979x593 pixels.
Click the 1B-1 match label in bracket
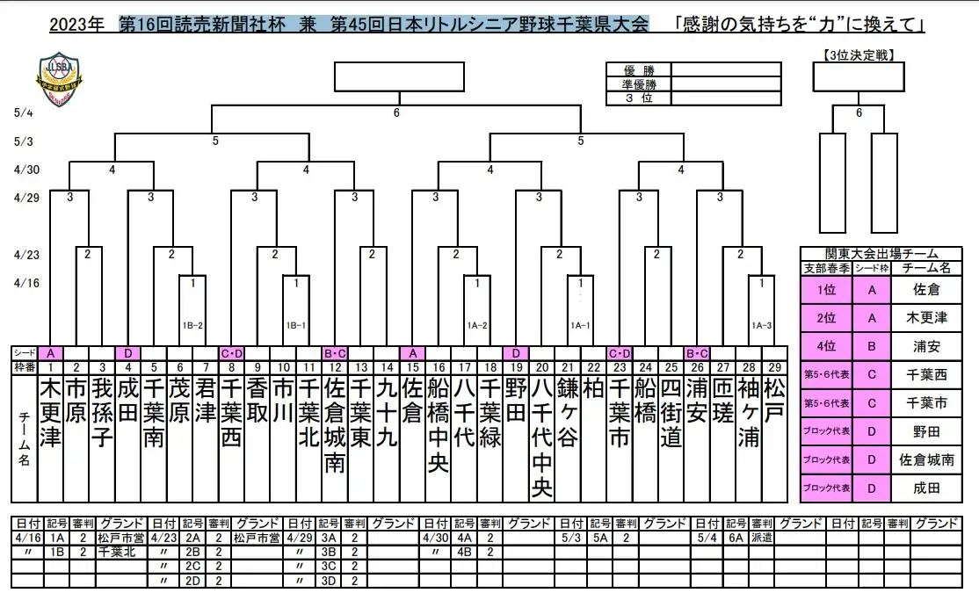[296, 325]
